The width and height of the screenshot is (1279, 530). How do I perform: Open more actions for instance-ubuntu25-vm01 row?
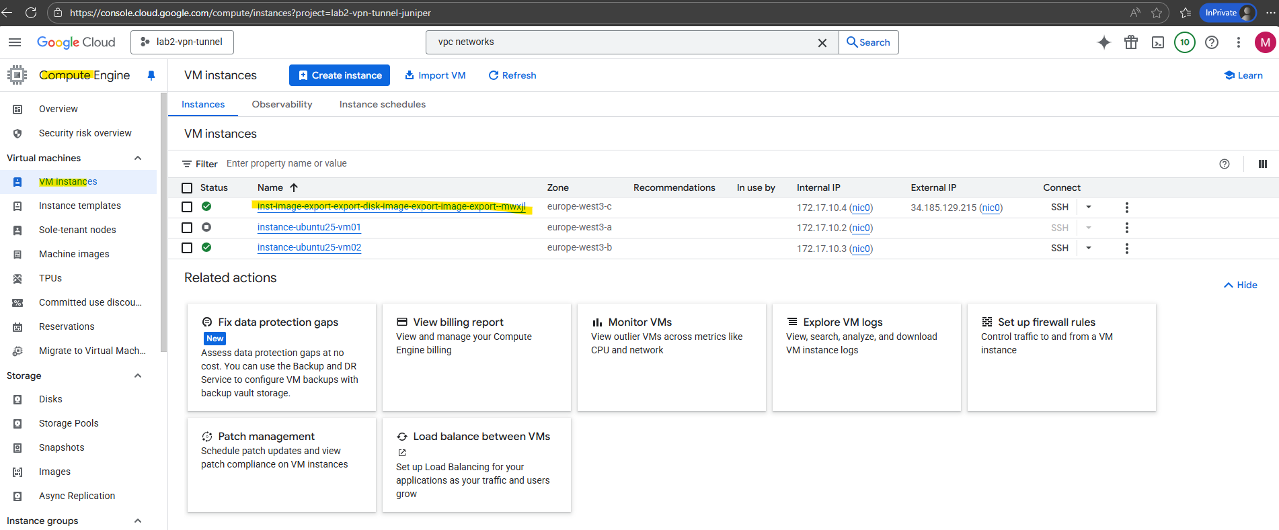point(1127,228)
